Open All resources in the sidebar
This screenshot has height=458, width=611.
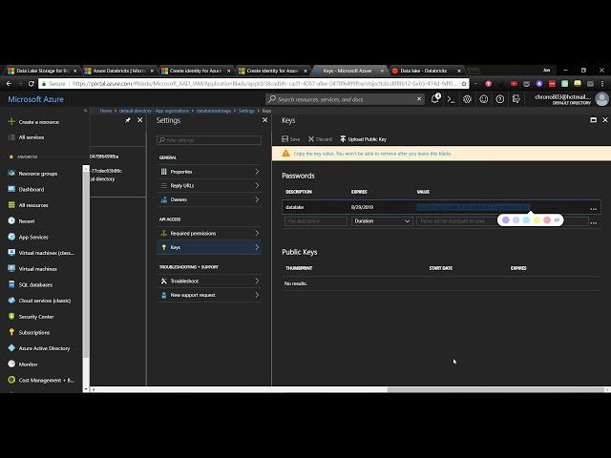pos(33,205)
